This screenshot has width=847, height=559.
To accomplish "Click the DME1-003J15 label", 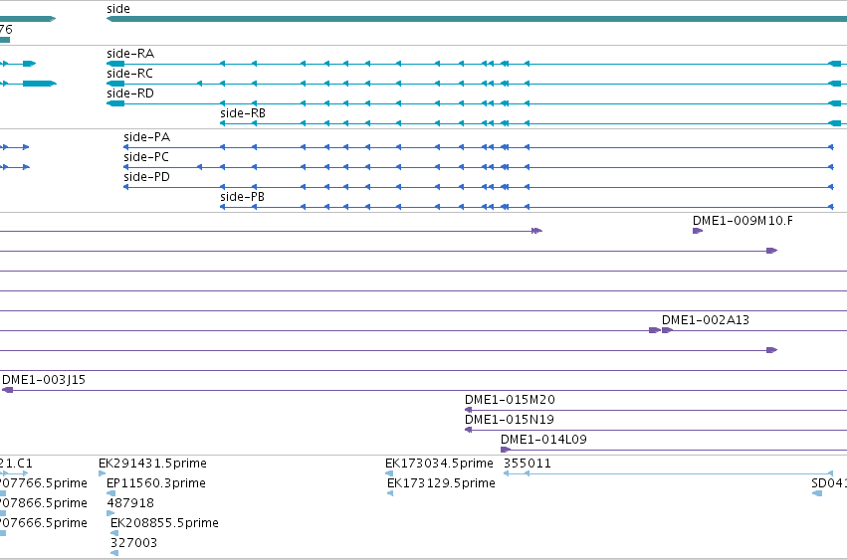I will pos(44,380).
